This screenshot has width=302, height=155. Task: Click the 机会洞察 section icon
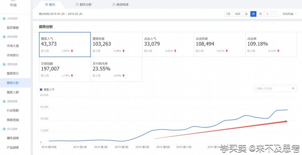[x=4, y=129]
